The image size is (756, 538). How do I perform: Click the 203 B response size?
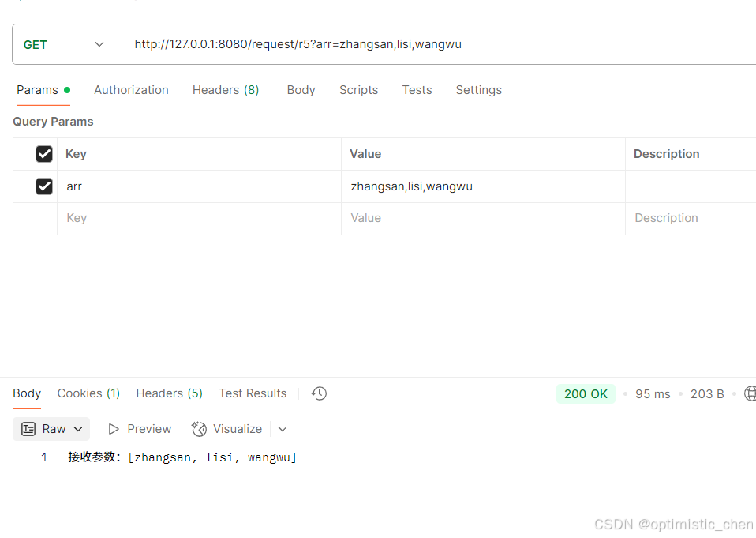[707, 394]
